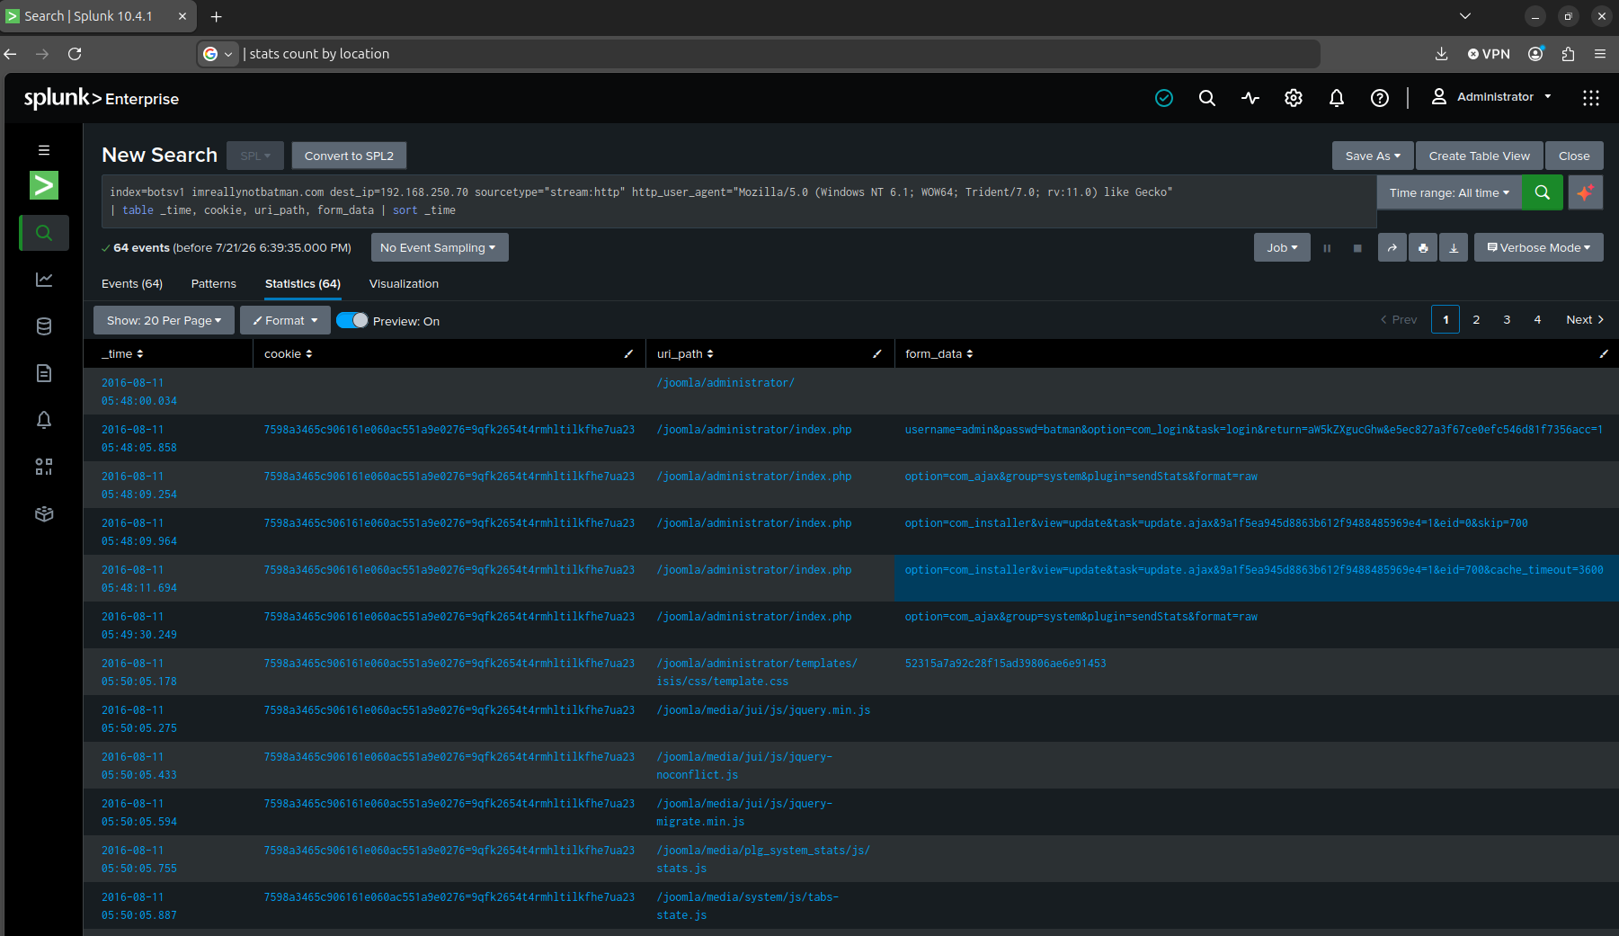Screen dimensions: 1619x936
Task: Select the Statistics (64) tab
Action: 303,284
